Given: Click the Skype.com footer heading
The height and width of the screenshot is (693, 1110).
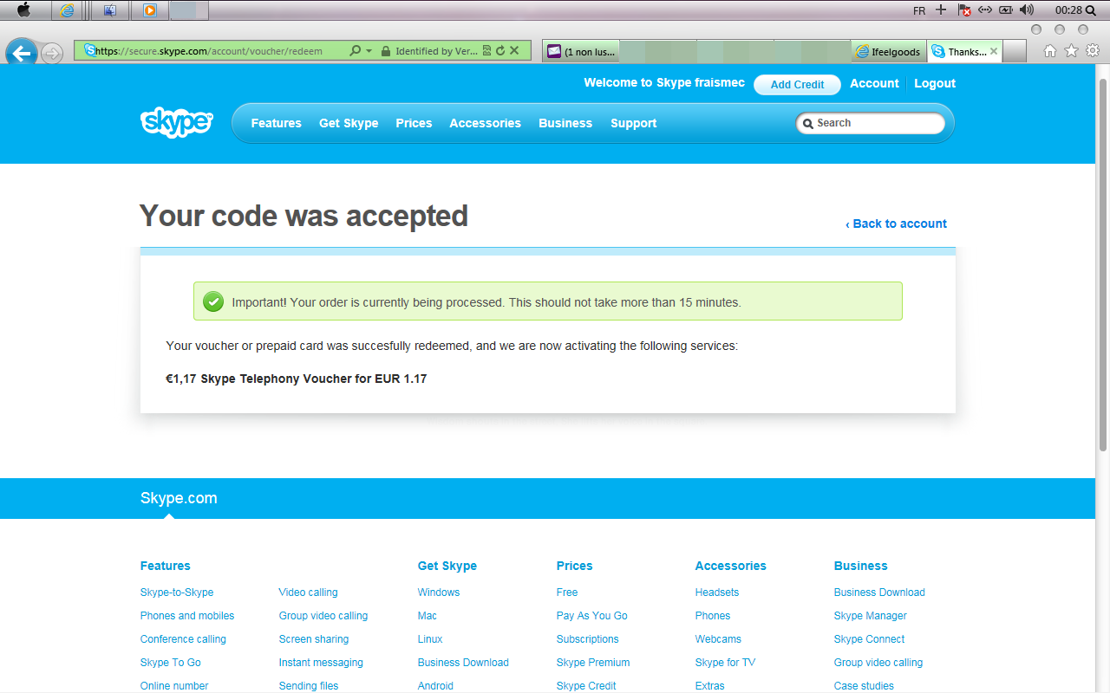Looking at the screenshot, I should [179, 498].
